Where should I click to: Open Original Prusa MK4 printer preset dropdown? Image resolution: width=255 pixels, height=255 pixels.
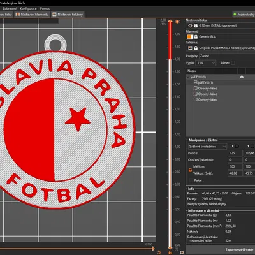pyautogui.click(x=221, y=48)
